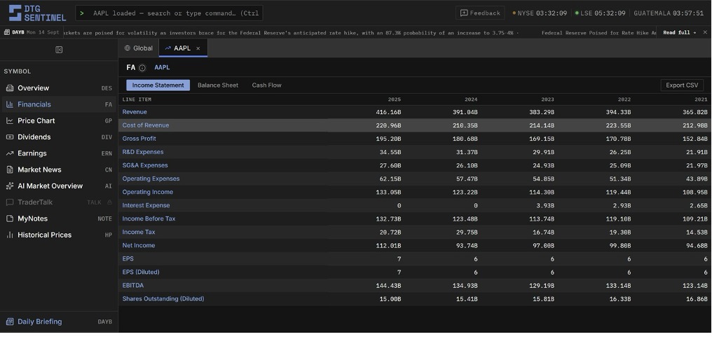Open Historical Prices in sidebar
The height and width of the screenshot is (346, 712).
click(x=59, y=235)
